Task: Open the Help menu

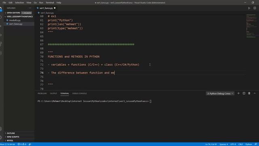Action: coord(59,3)
